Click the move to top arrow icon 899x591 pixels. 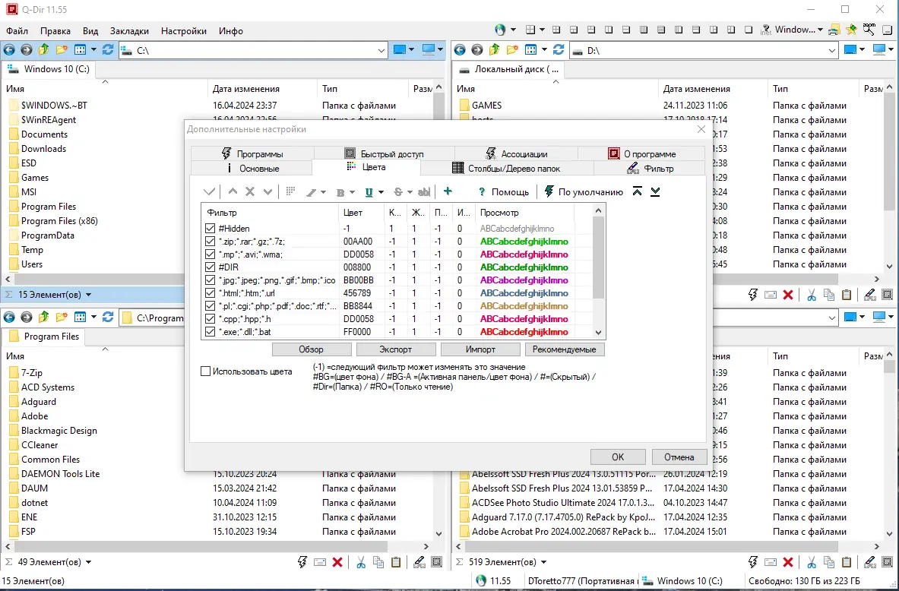[x=637, y=191]
